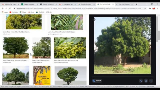This screenshot has height=90, width=160.
Task: Open the Chrome three-dot menu
Action: (157, 8)
